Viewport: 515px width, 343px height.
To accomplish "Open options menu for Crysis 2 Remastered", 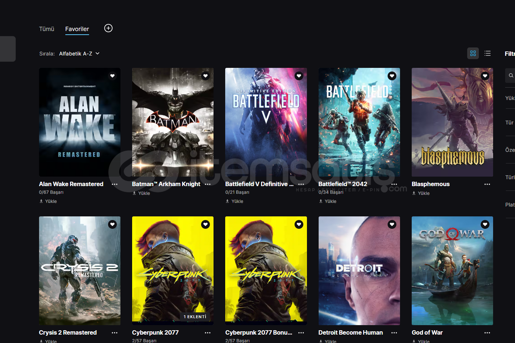I will click(115, 333).
